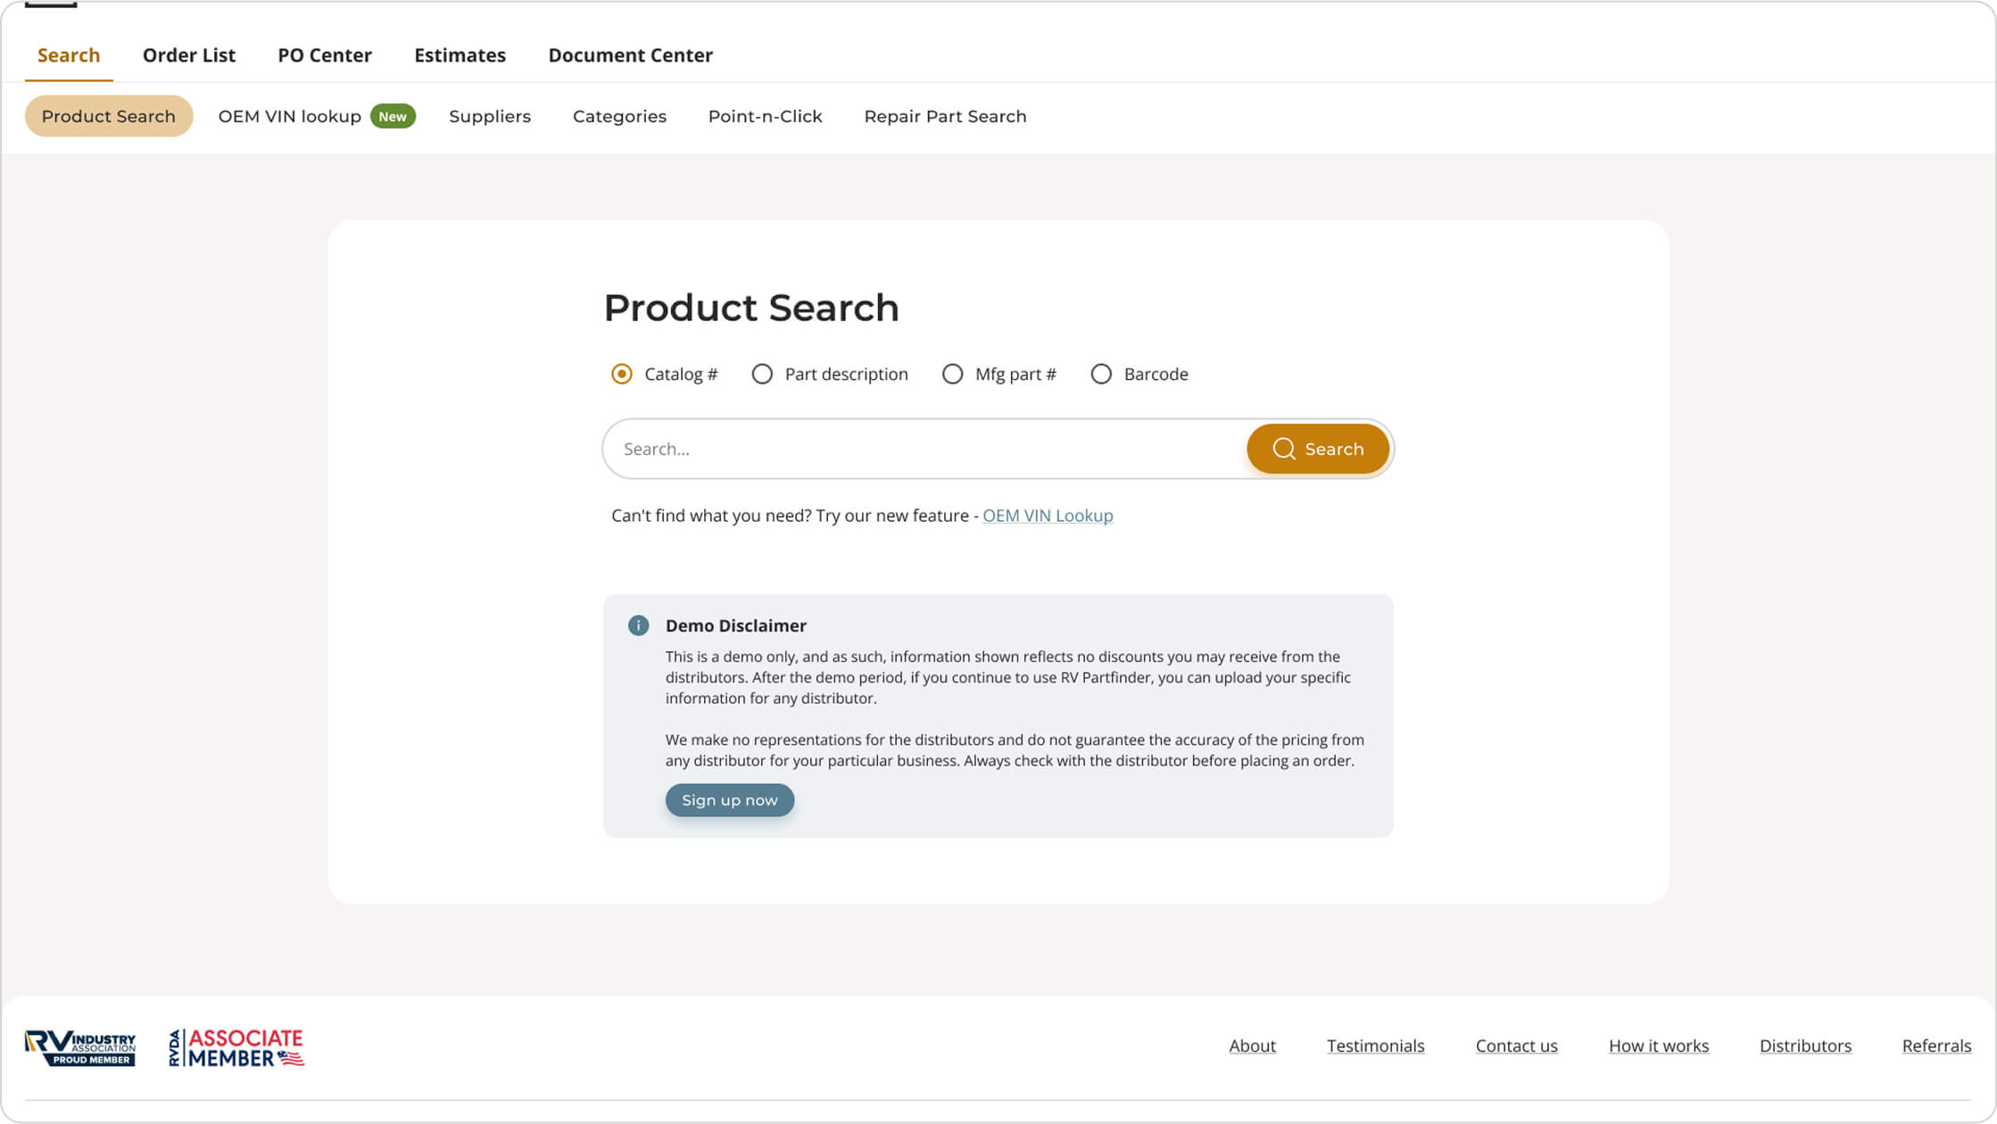Open the PO Center tab
Image resolution: width=1997 pixels, height=1124 pixels.
325,55
